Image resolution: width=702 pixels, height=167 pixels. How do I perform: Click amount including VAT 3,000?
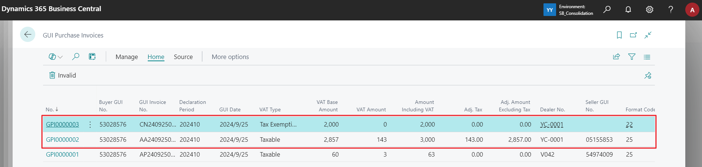click(427, 140)
